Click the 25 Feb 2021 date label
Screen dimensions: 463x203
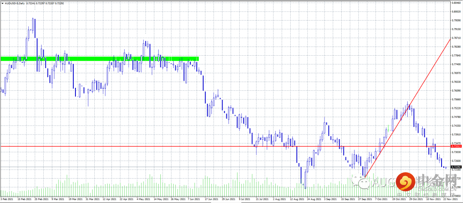click(42, 199)
